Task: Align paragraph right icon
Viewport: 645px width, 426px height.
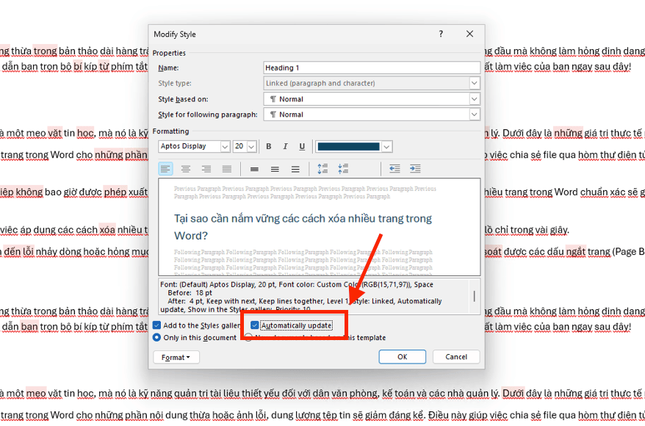Action: point(206,169)
